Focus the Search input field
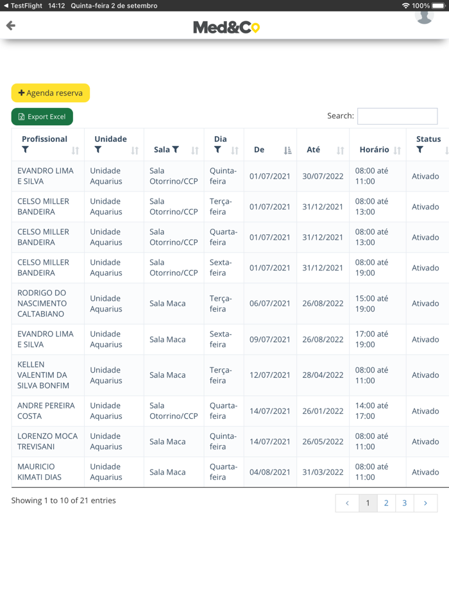Screen dimensions: 449x600 click(x=397, y=116)
